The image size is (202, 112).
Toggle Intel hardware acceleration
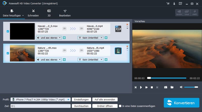click(x=187, y=13)
